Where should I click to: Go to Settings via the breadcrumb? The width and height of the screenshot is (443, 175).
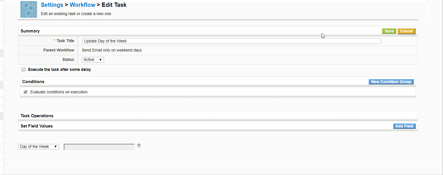pyautogui.click(x=52, y=5)
